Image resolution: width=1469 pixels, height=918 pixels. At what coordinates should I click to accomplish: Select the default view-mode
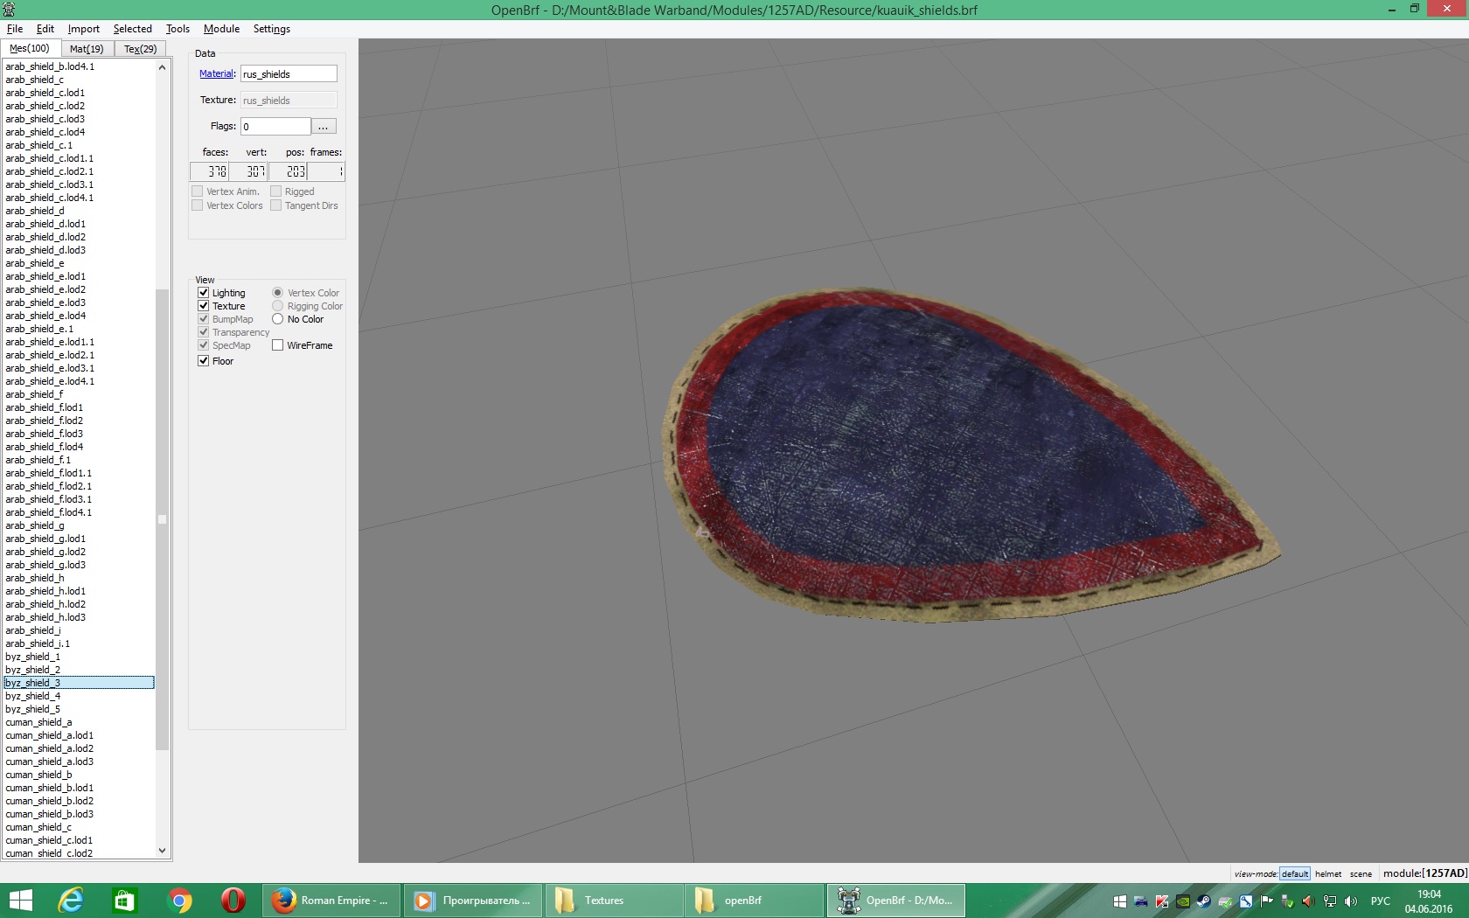tap(1295, 873)
